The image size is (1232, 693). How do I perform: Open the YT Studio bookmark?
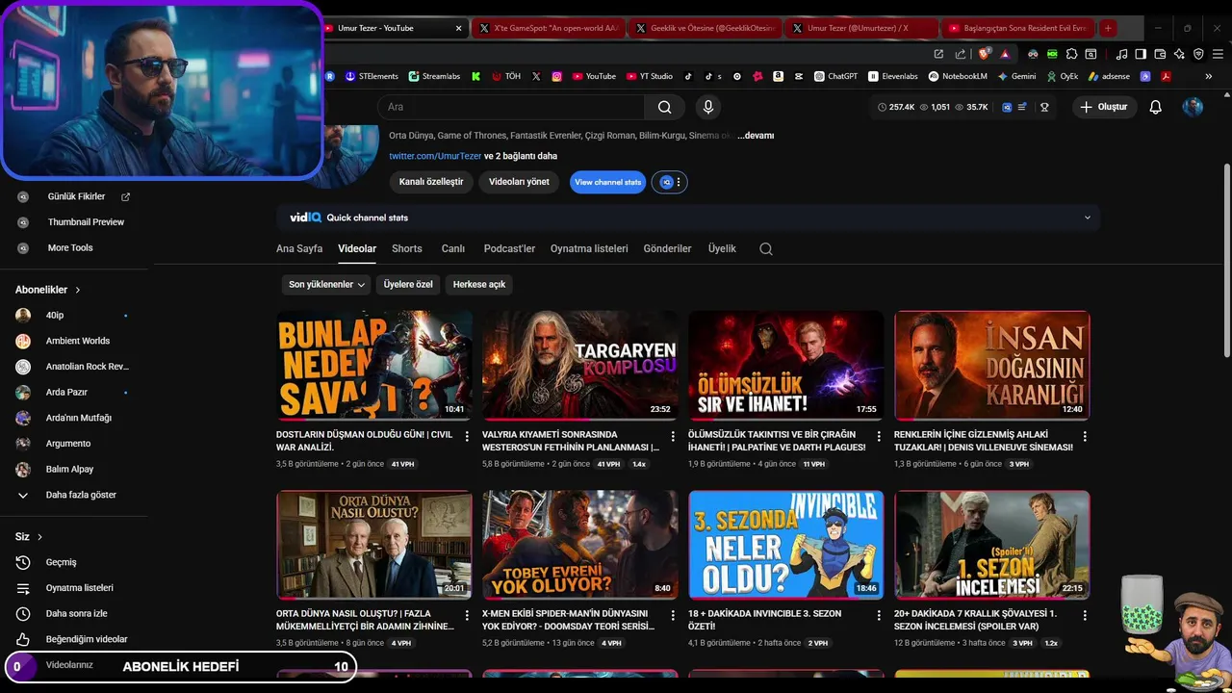coord(650,76)
